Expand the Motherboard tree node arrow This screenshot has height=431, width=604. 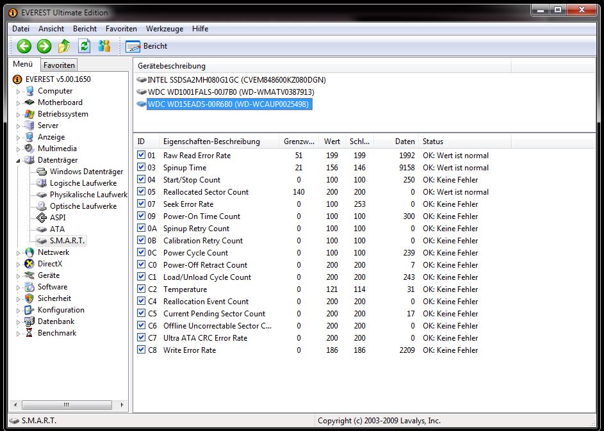click(x=18, y=103)
